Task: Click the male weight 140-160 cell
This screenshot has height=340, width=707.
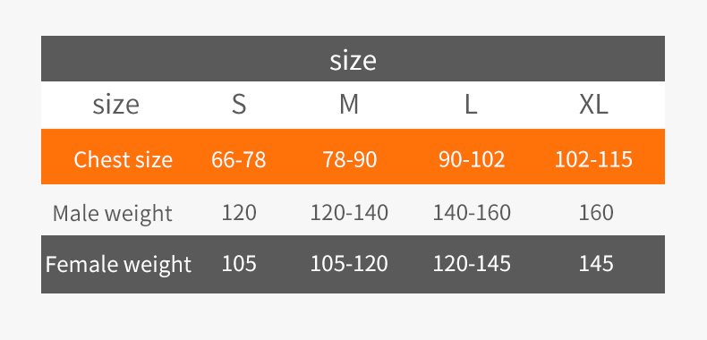Action: pos(472,212)
